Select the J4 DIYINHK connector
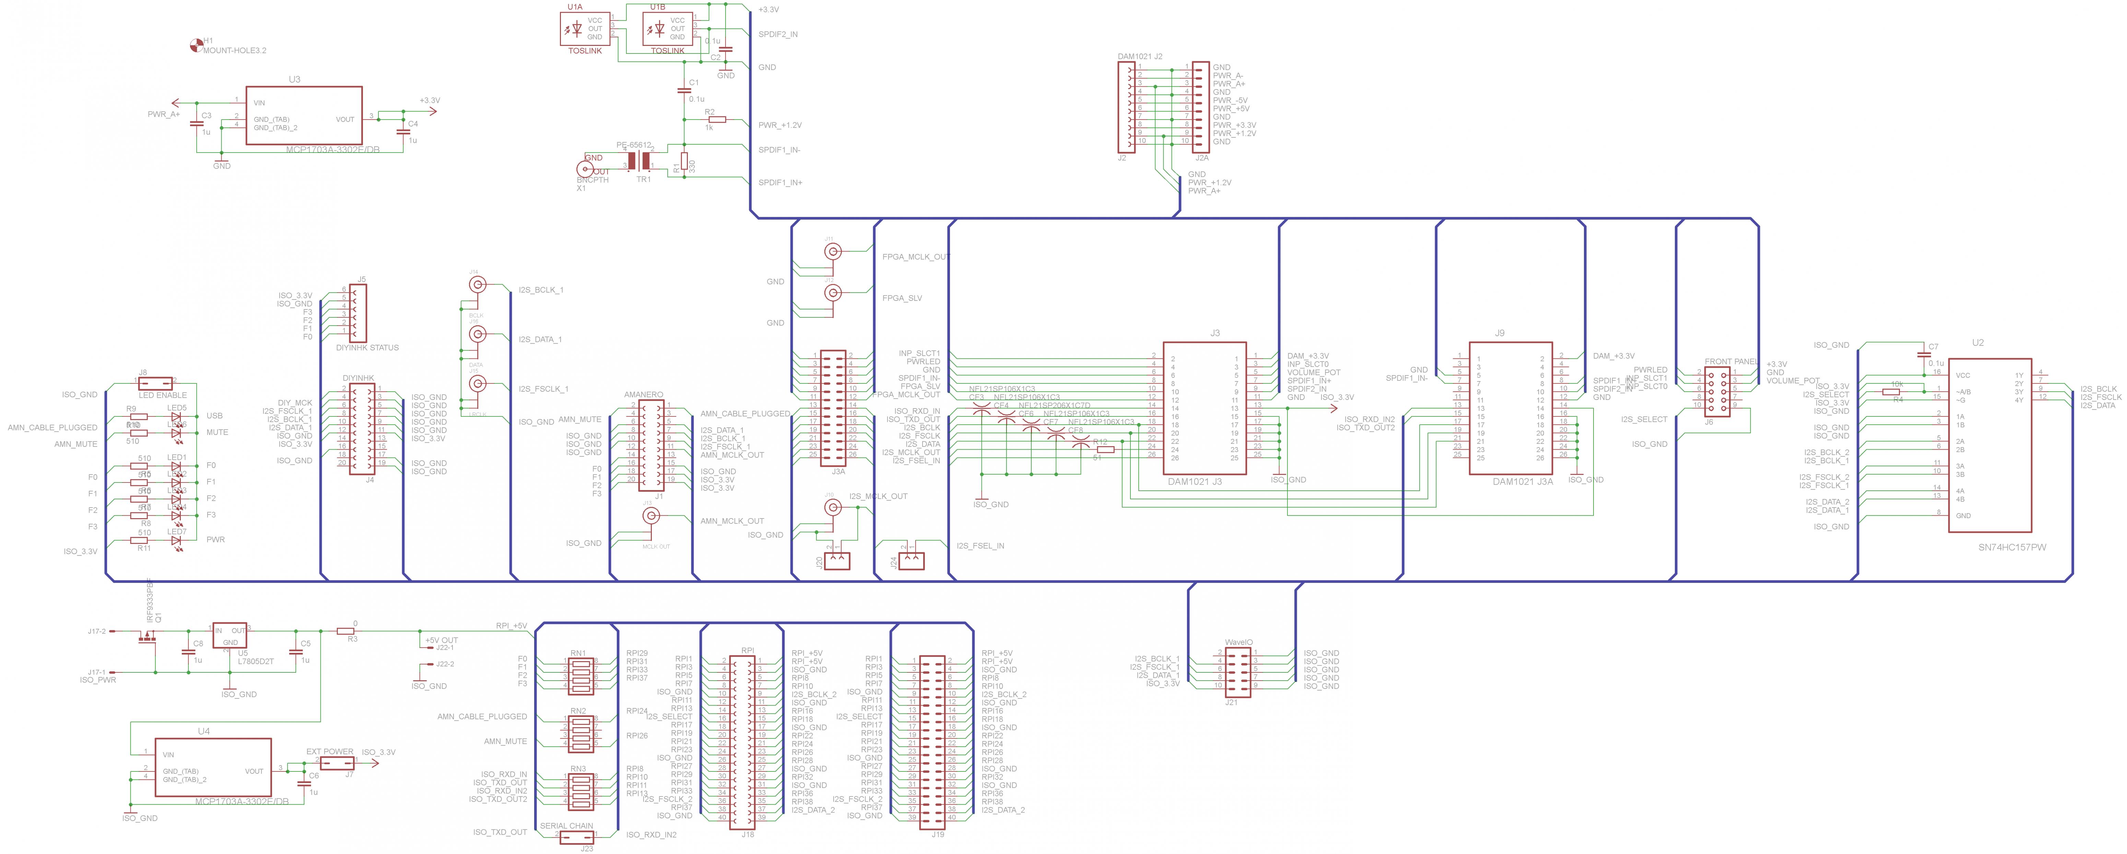2127x854 pixels. pyautogui.click(x=362, y=429)
